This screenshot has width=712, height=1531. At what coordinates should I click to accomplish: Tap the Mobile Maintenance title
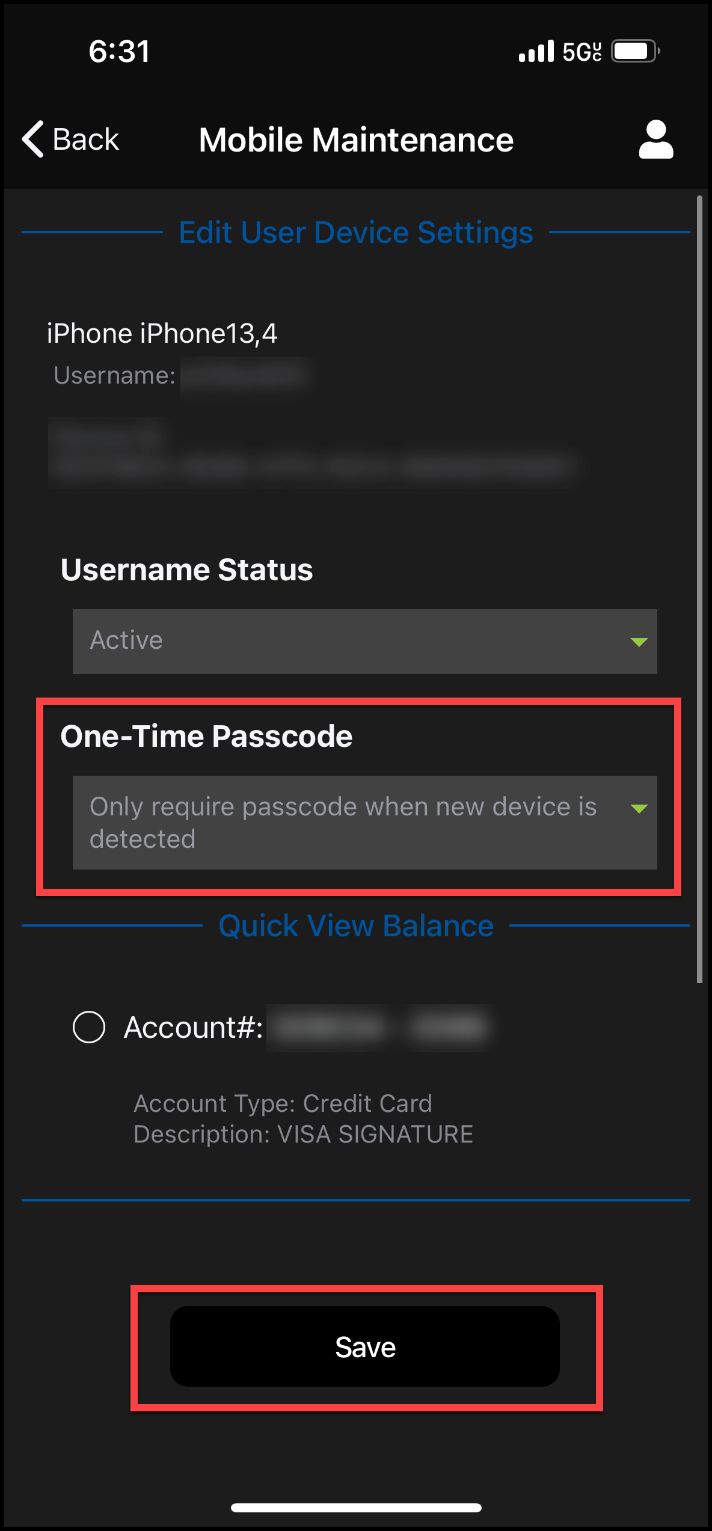pyautogui.click(x=356, y=140)
